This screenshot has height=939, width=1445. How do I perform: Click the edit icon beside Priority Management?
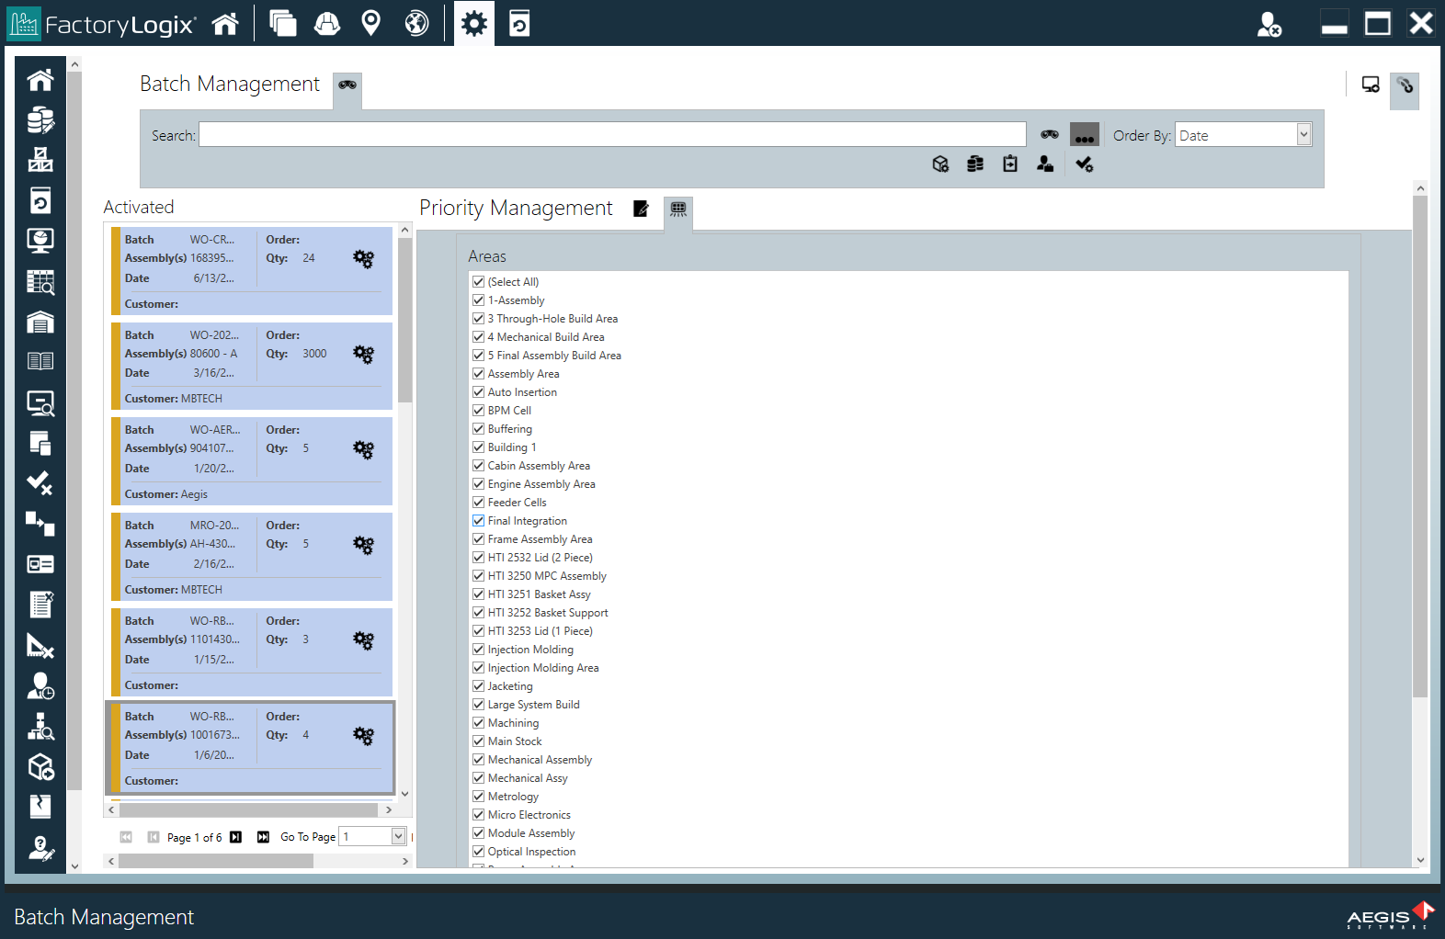coord(641,209)
